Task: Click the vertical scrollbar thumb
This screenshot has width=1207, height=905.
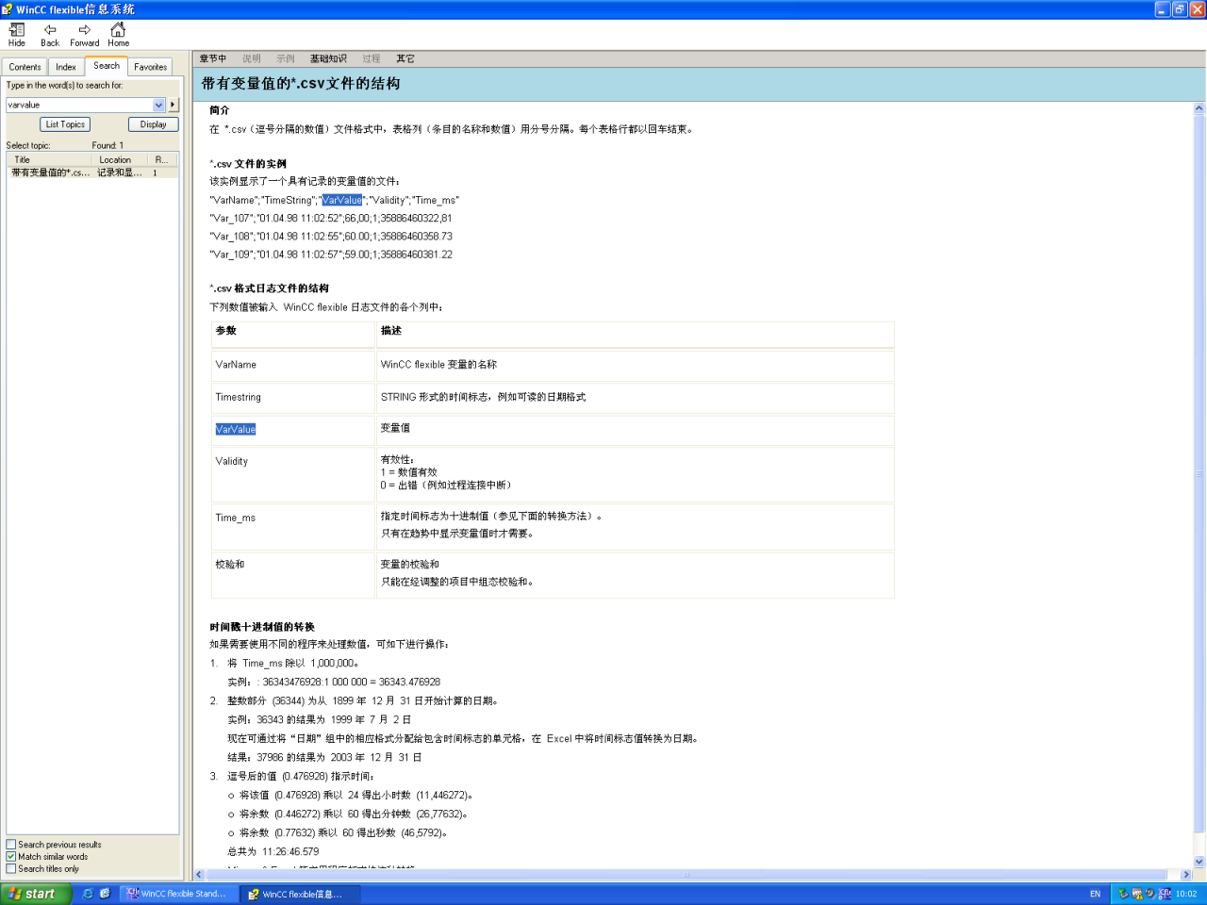Action: (x=1199, y=473)
